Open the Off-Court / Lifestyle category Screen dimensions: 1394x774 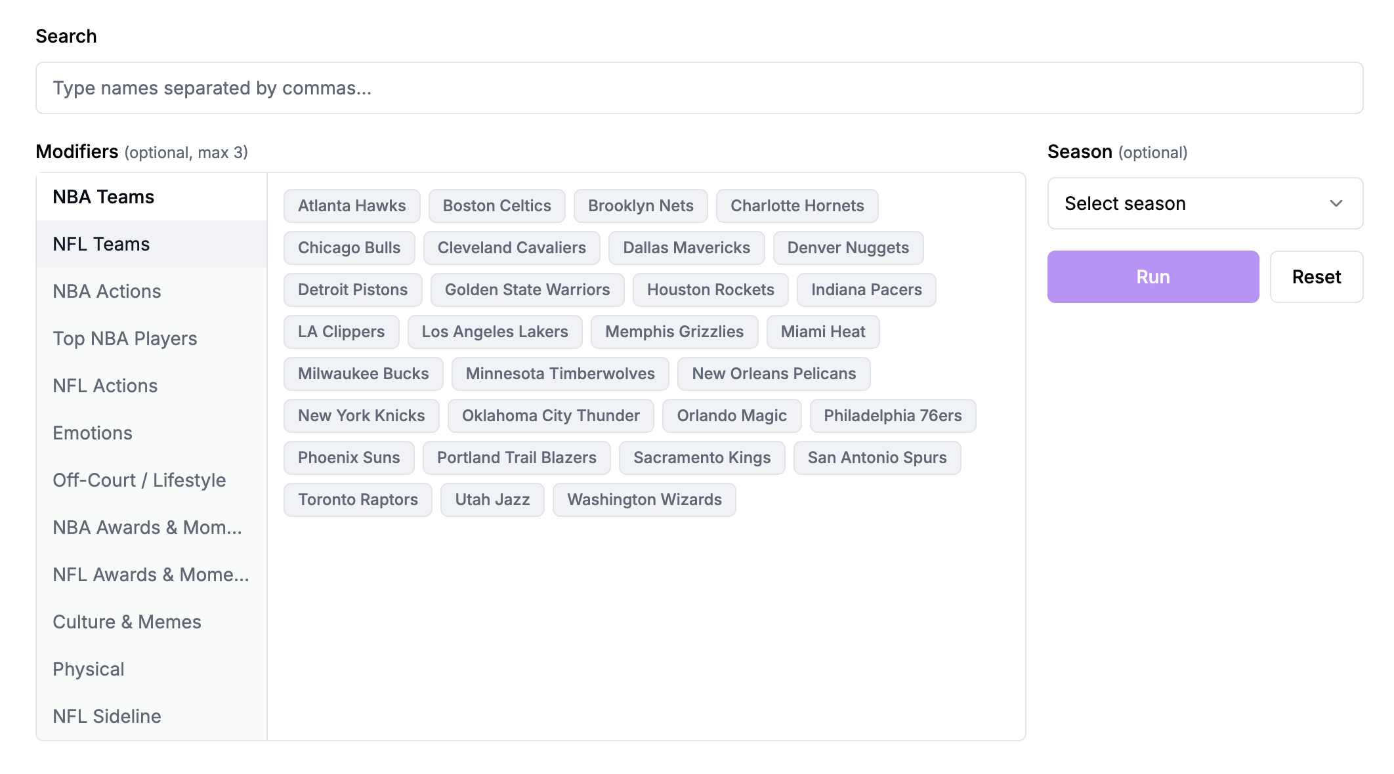tap(152, 480)
